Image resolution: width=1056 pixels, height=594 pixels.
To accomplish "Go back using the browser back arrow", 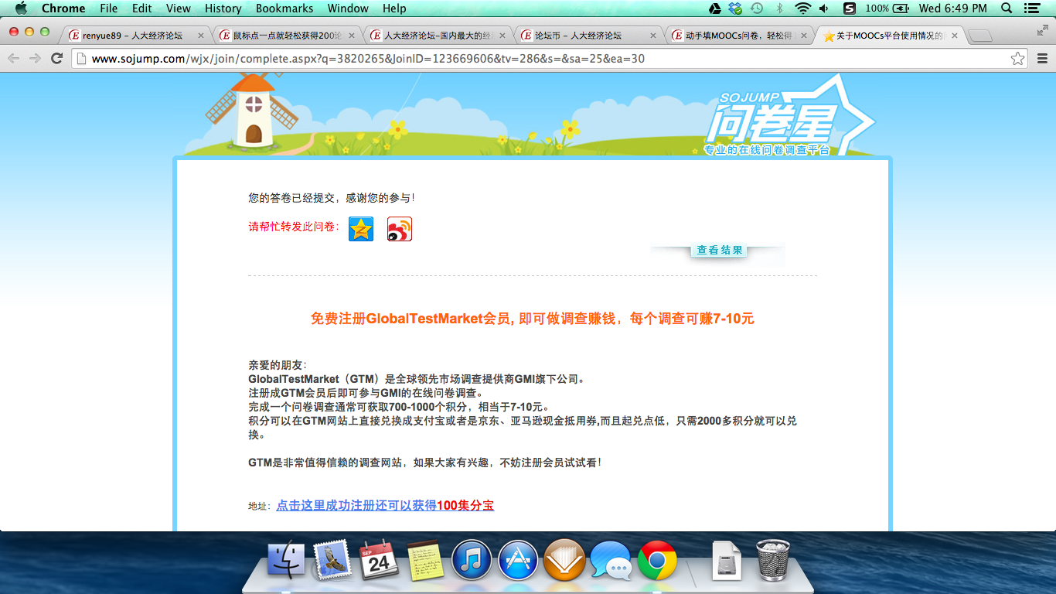I will click(x=13, y=59).
